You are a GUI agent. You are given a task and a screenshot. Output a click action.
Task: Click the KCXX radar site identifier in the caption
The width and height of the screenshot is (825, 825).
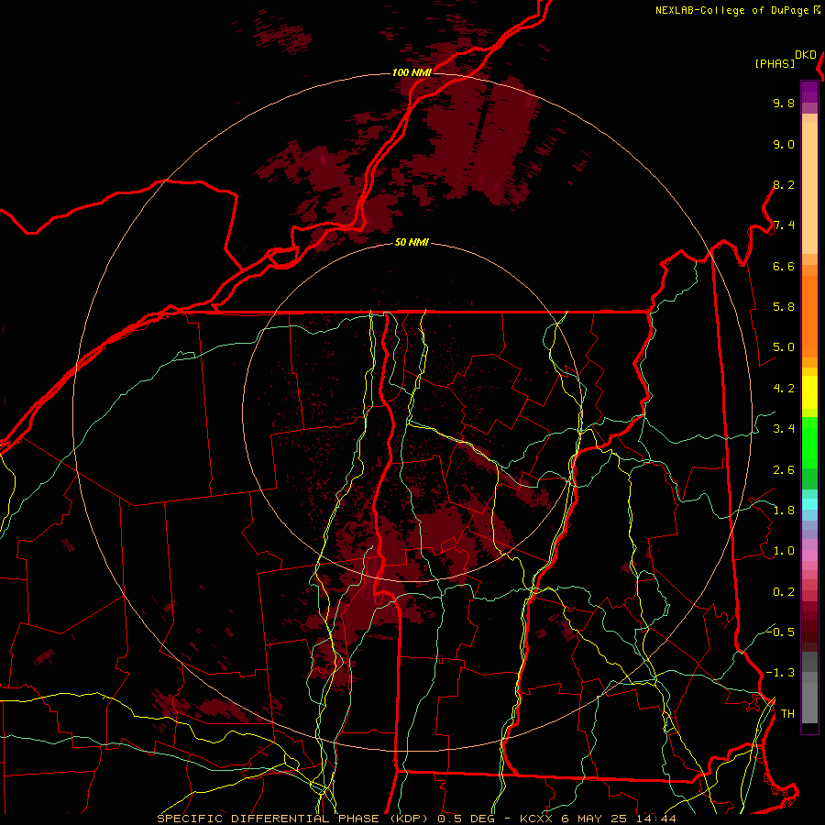tap(535, 819)
